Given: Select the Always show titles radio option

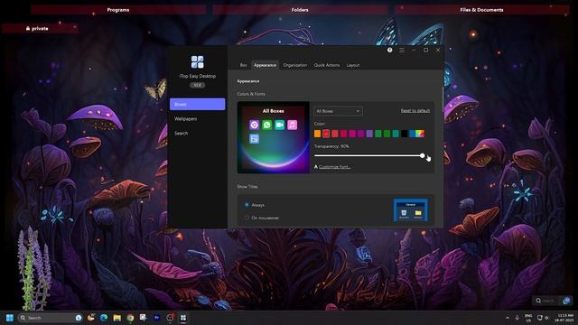Looking at the screenshot, I should coord(247,205).
